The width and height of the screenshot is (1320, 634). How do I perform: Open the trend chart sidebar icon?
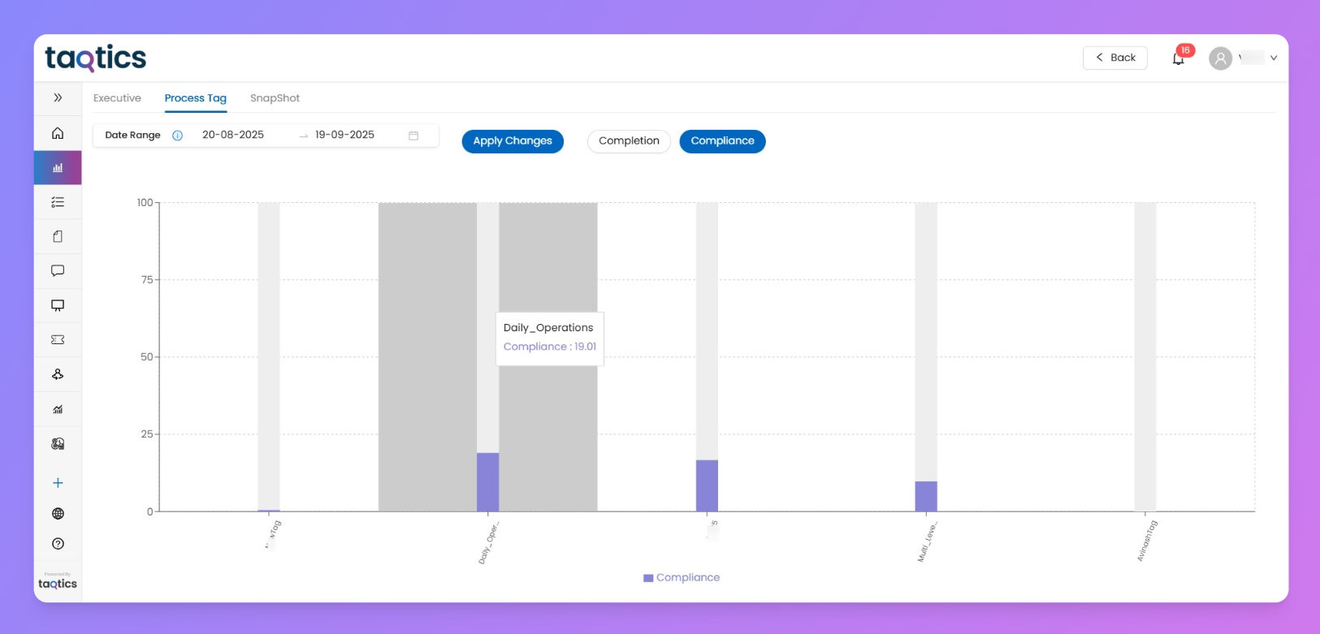58,409
